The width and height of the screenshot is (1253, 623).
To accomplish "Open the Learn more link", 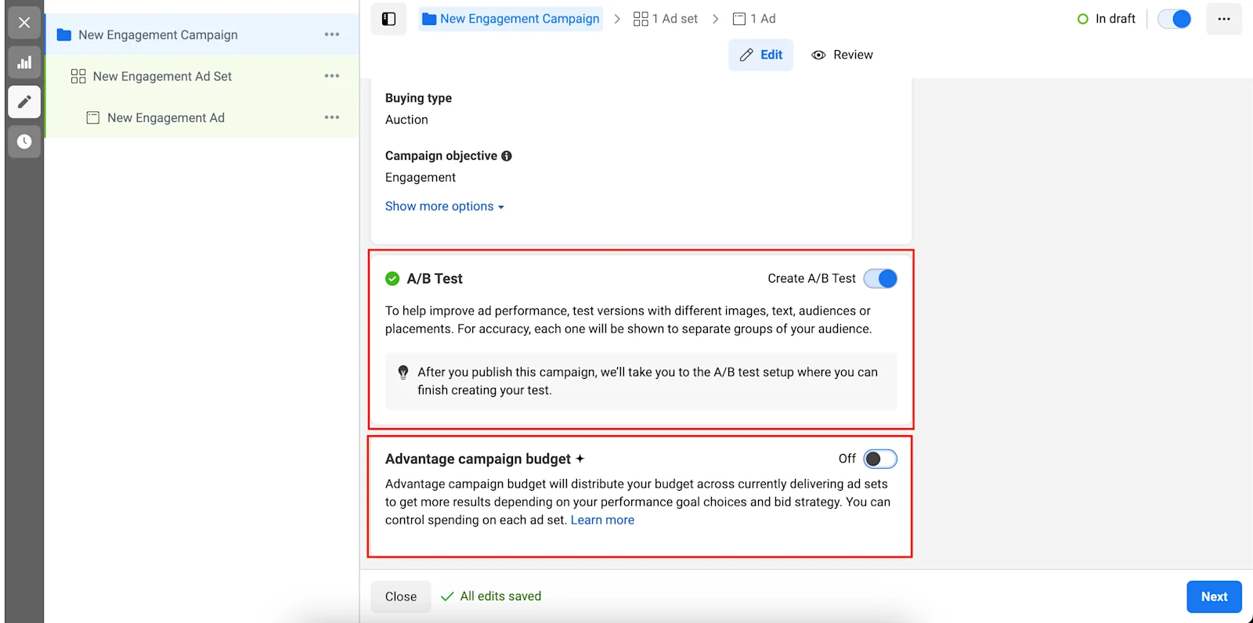I will point(602,520).
